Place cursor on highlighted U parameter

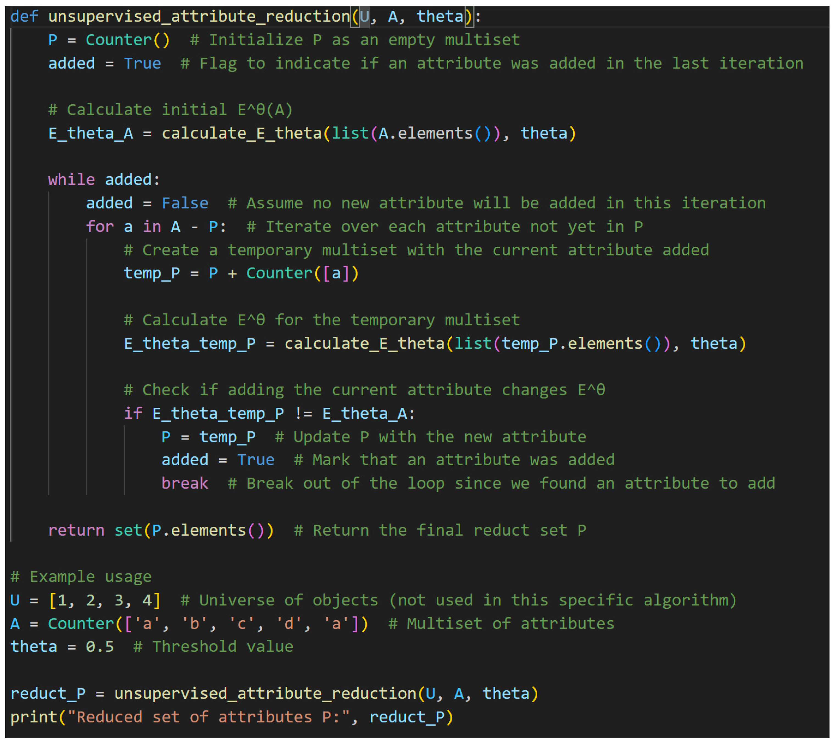[364, 16]
